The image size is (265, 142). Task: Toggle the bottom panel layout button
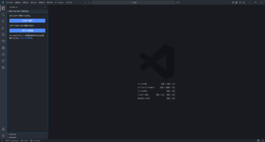coord(240,2)
